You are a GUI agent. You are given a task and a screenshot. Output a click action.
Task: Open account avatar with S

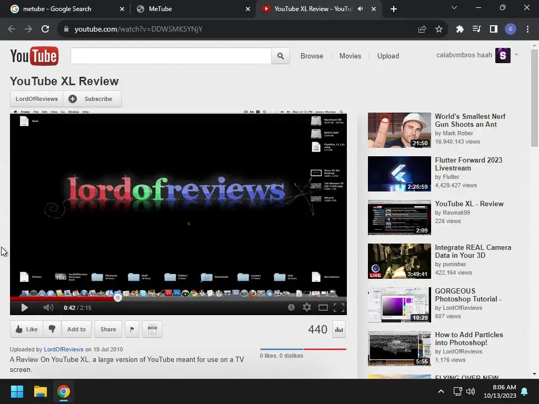pyautogui.click(x=503, y=55)
